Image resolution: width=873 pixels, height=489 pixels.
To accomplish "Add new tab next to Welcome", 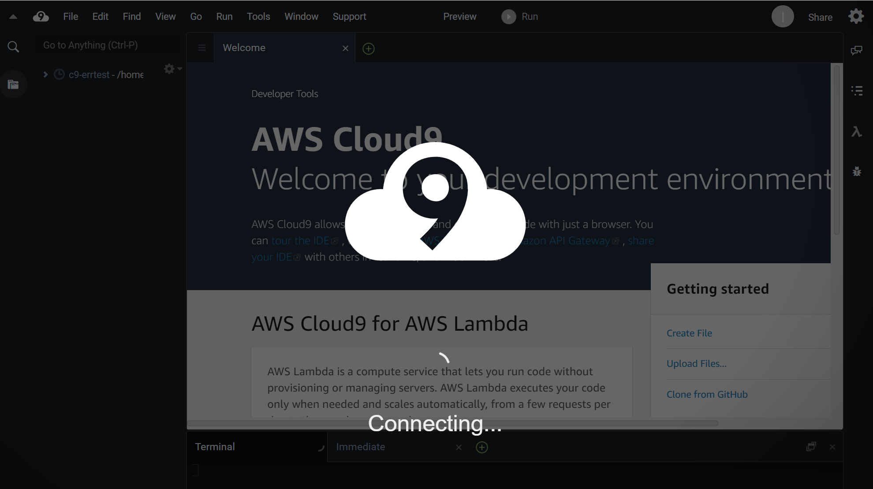I will 369,49.
